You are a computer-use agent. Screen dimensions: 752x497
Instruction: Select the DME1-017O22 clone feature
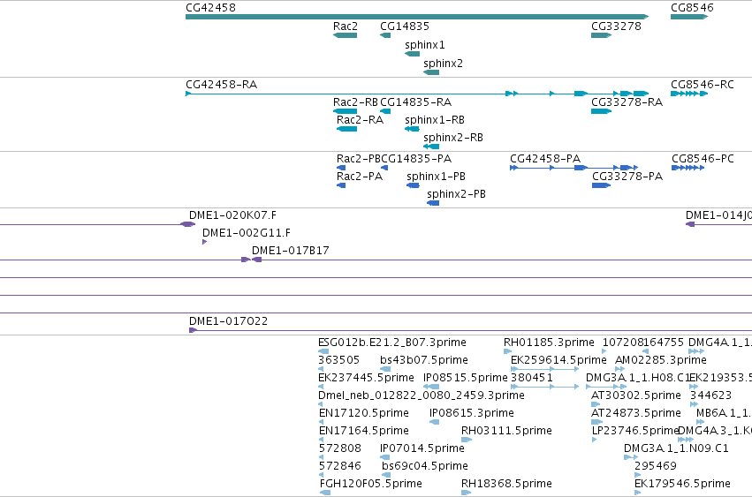point(470,330)
